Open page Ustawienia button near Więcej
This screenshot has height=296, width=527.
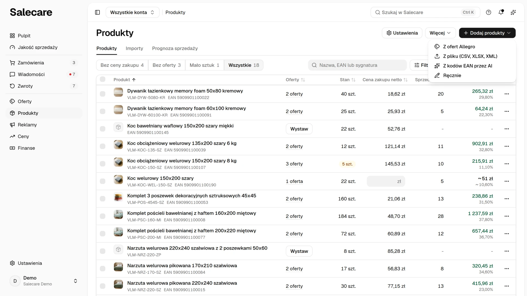click(402, 33)
